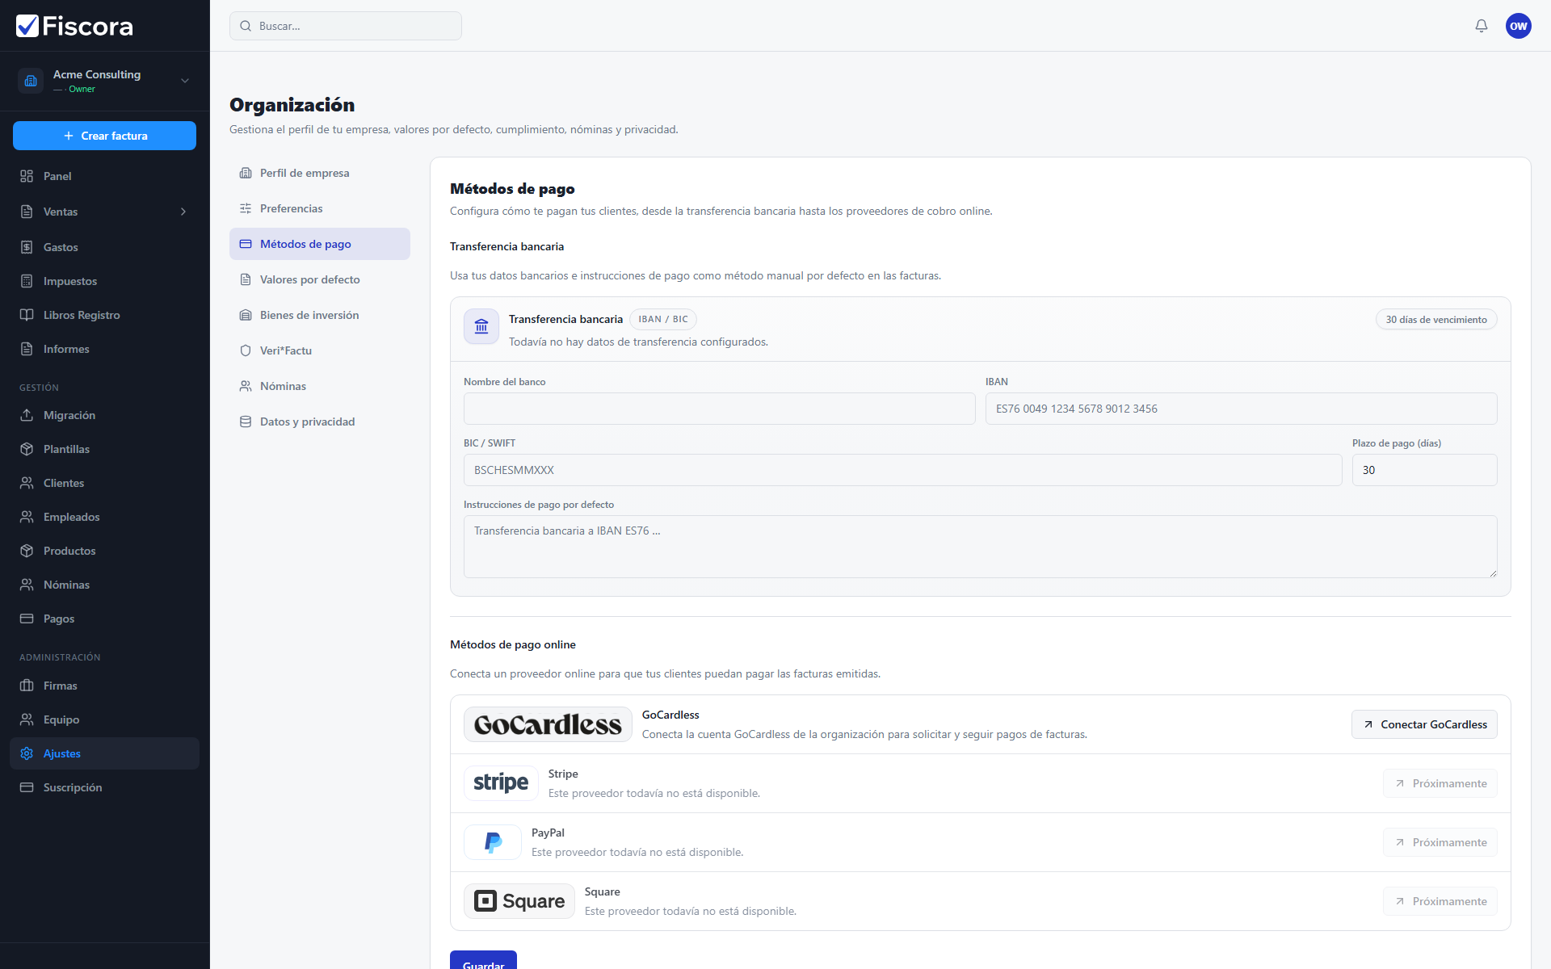Click the Libros Registro book icon
The width and height of the screenshot is (1551, 969).
pos(27,315)
